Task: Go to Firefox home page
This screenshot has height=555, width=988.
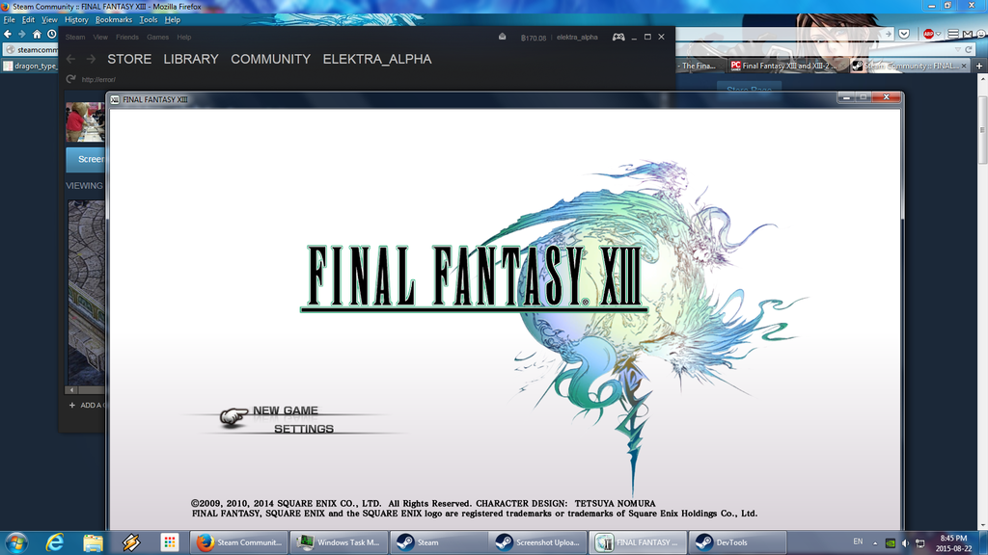Action: (x=38, y=34)
